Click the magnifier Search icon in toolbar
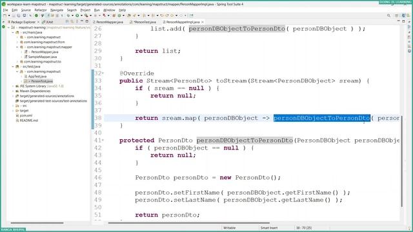Screen dimensions: 413x232 coord(388,15)
